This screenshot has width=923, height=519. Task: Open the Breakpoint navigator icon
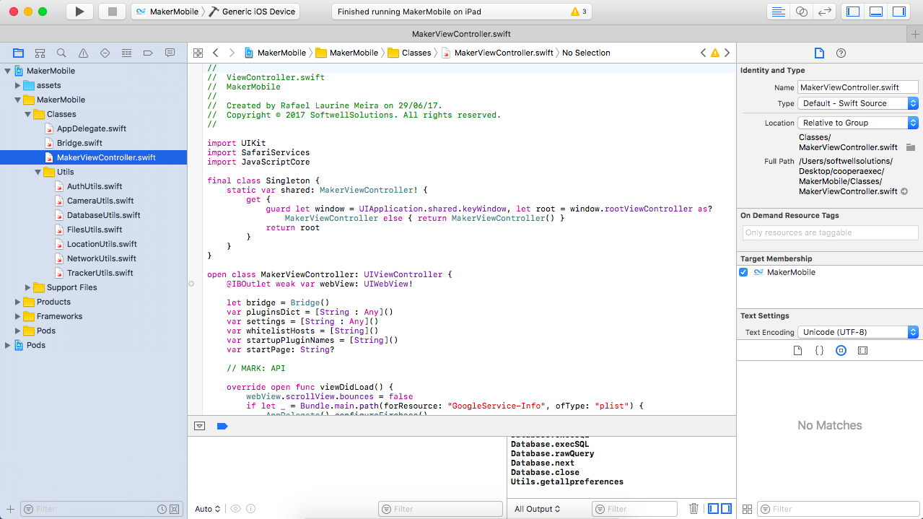(x=148, y=53)
